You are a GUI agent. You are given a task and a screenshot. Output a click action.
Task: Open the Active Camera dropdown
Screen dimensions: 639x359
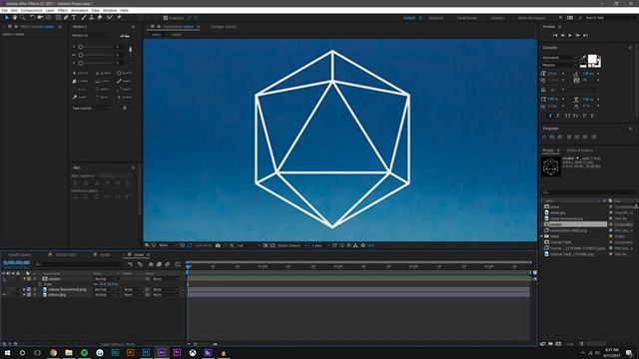pos(293,245)
